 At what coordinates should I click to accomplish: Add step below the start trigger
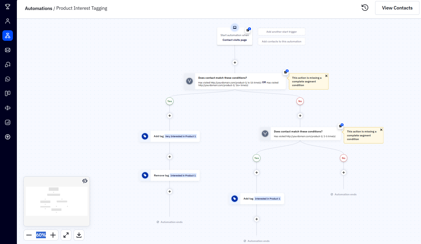[235, 63]
